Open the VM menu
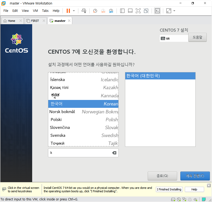This screenshot has height=202, width=212. tap(35, 11)
